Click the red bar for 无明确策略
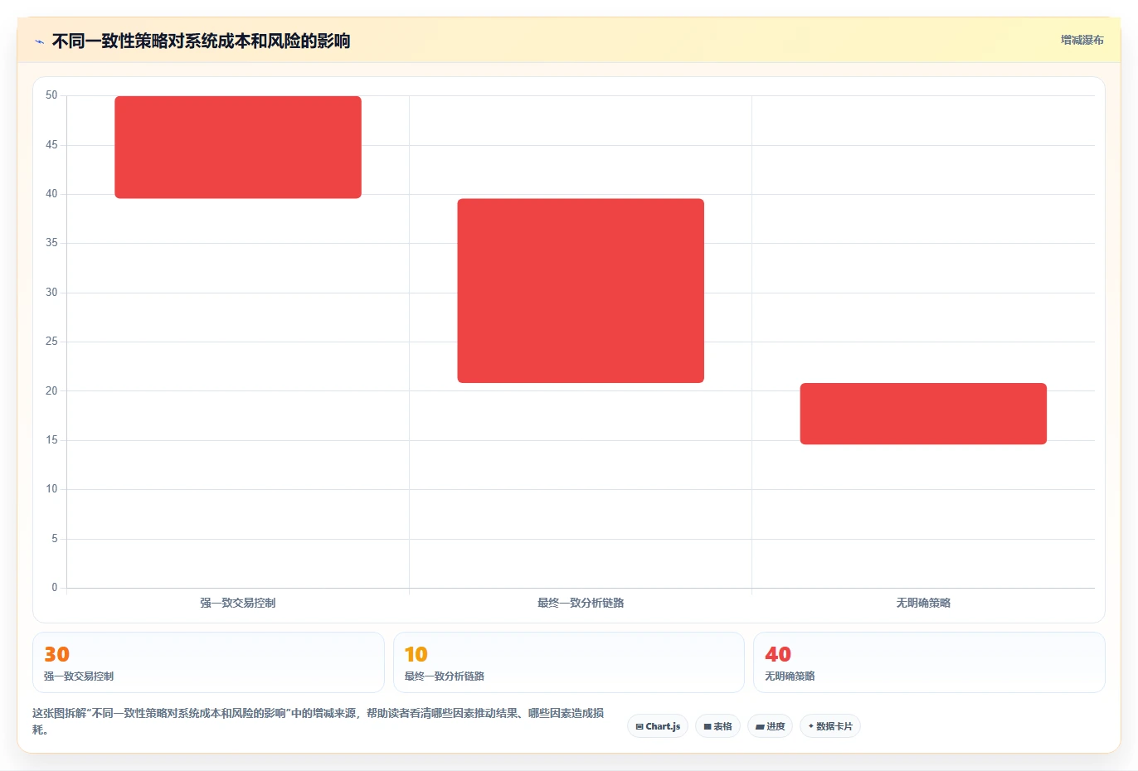Image resolution: width=1138 pixels, height=771 pixels. 923,414
